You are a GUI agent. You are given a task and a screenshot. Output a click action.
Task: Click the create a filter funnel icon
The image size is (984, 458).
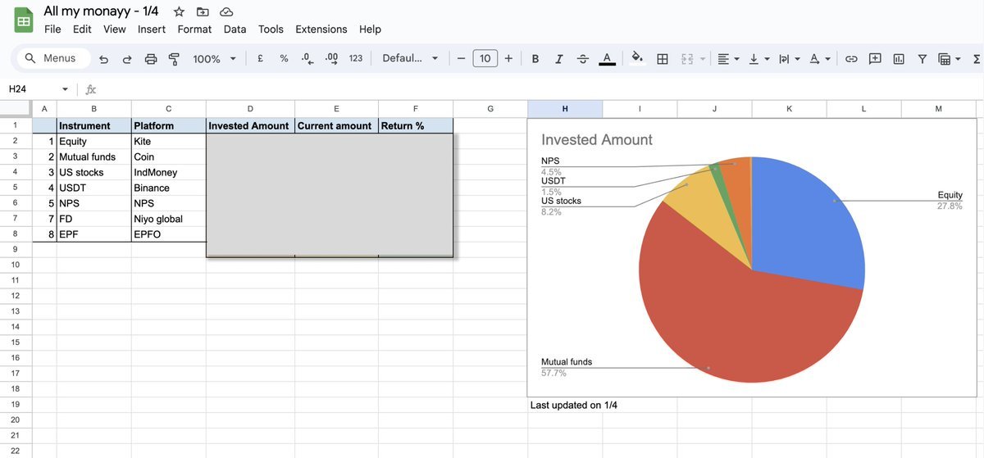coord(922,59)
